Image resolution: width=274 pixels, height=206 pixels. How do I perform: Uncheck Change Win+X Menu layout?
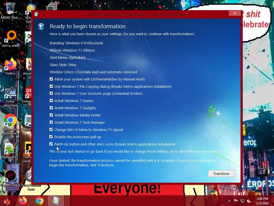(x=51, y=130)
